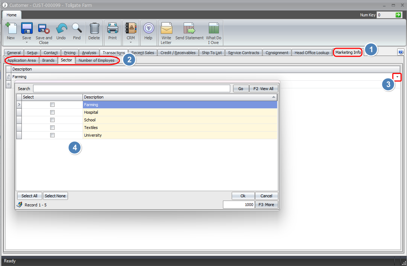Screen dimensions: 407x266
Task: Open the Credit / Receivables tab
Action: (178, 53)
